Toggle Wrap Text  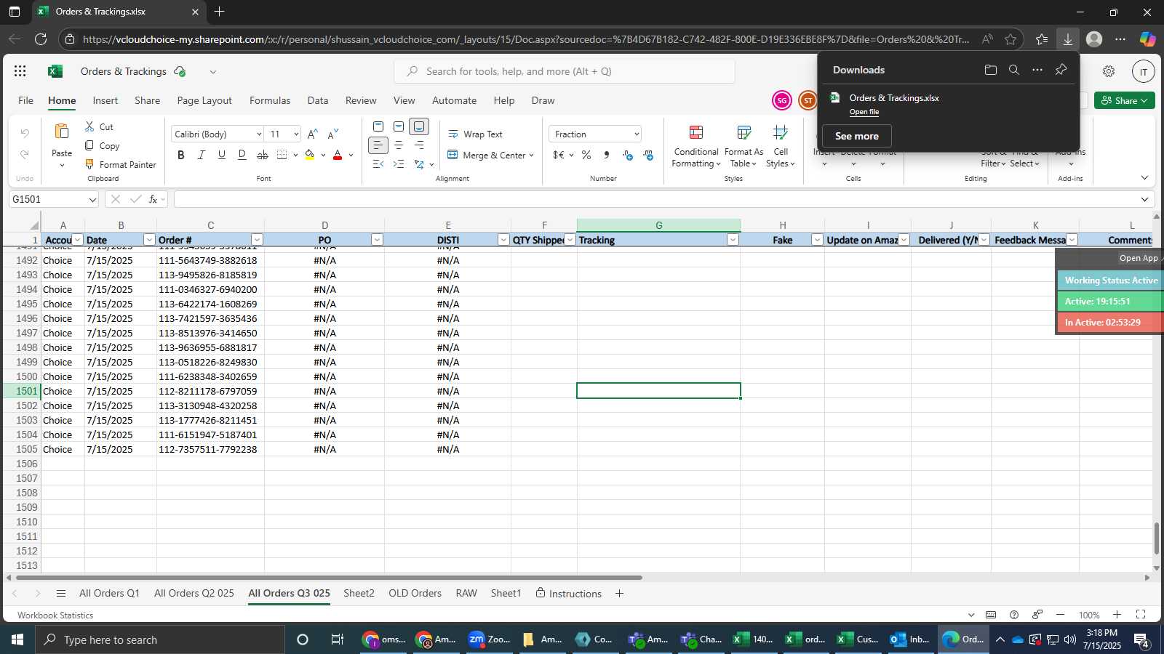click(x=476, y=134)
